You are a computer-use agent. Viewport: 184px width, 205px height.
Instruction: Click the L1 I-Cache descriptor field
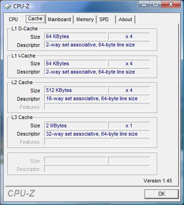(x=97, y=72)
